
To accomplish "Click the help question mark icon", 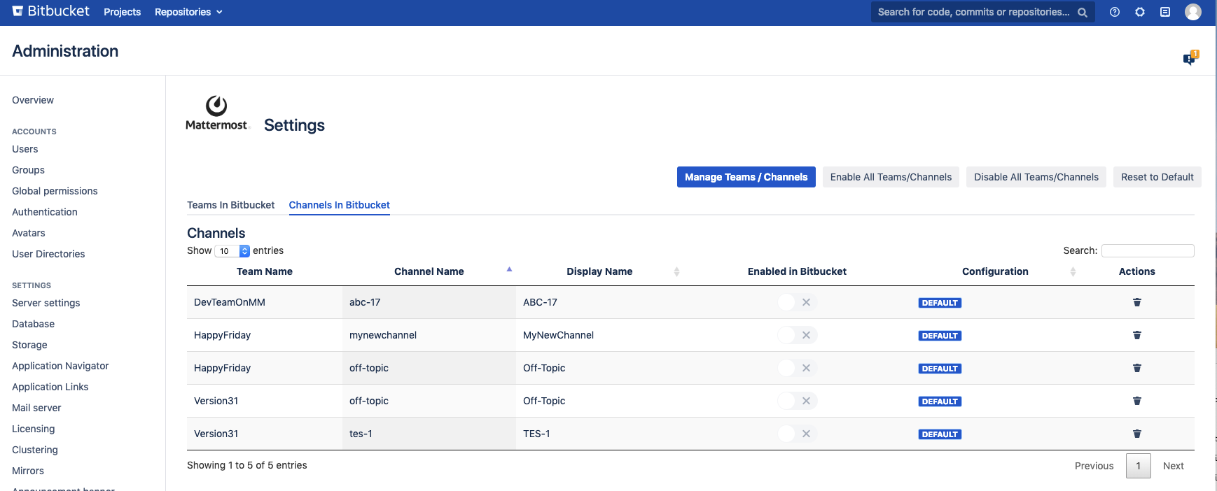I will click(x=1115, y=12).
